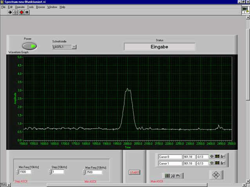Screen dimensions: 250x187
Task: Toggle Cursor 0 movement selector
Action: [212, 156]
